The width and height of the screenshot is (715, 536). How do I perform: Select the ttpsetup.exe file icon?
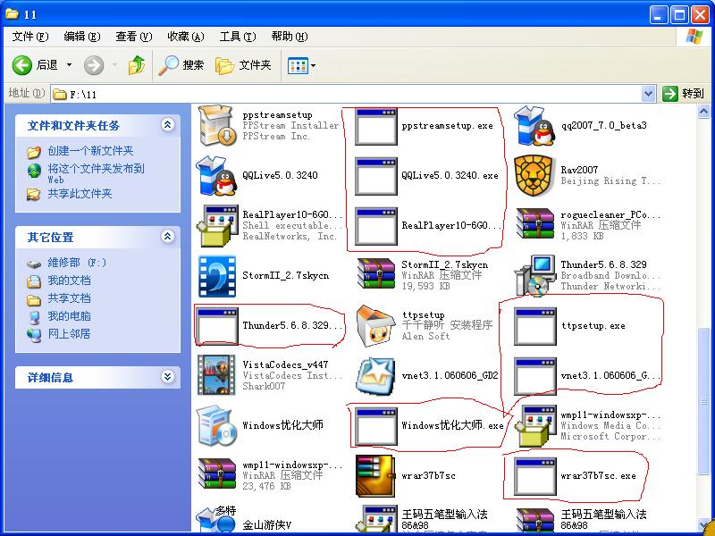[534, 326]
